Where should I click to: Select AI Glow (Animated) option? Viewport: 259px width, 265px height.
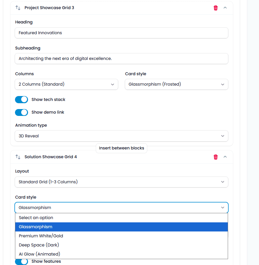[x=122, y=254]
